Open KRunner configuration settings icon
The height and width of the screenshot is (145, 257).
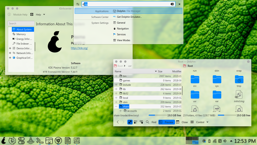pos(78,4)
